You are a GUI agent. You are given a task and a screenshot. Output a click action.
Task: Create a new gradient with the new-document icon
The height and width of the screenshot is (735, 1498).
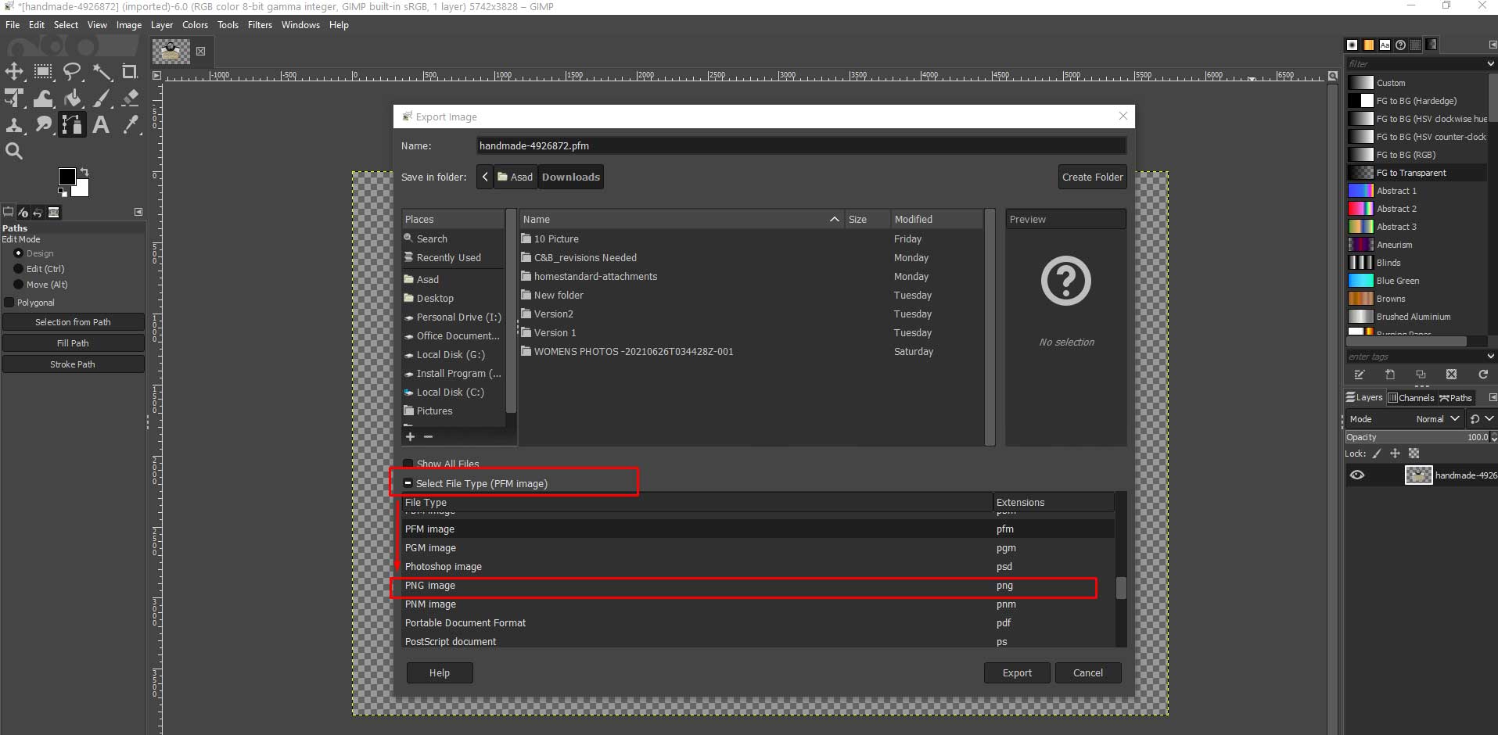[x=1390, y=375]
